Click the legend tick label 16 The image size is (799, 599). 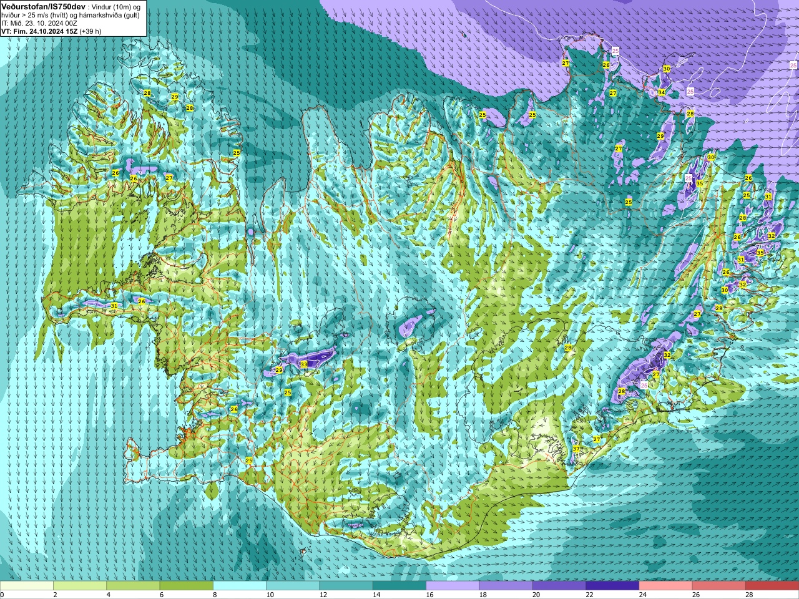coord(430,595)
